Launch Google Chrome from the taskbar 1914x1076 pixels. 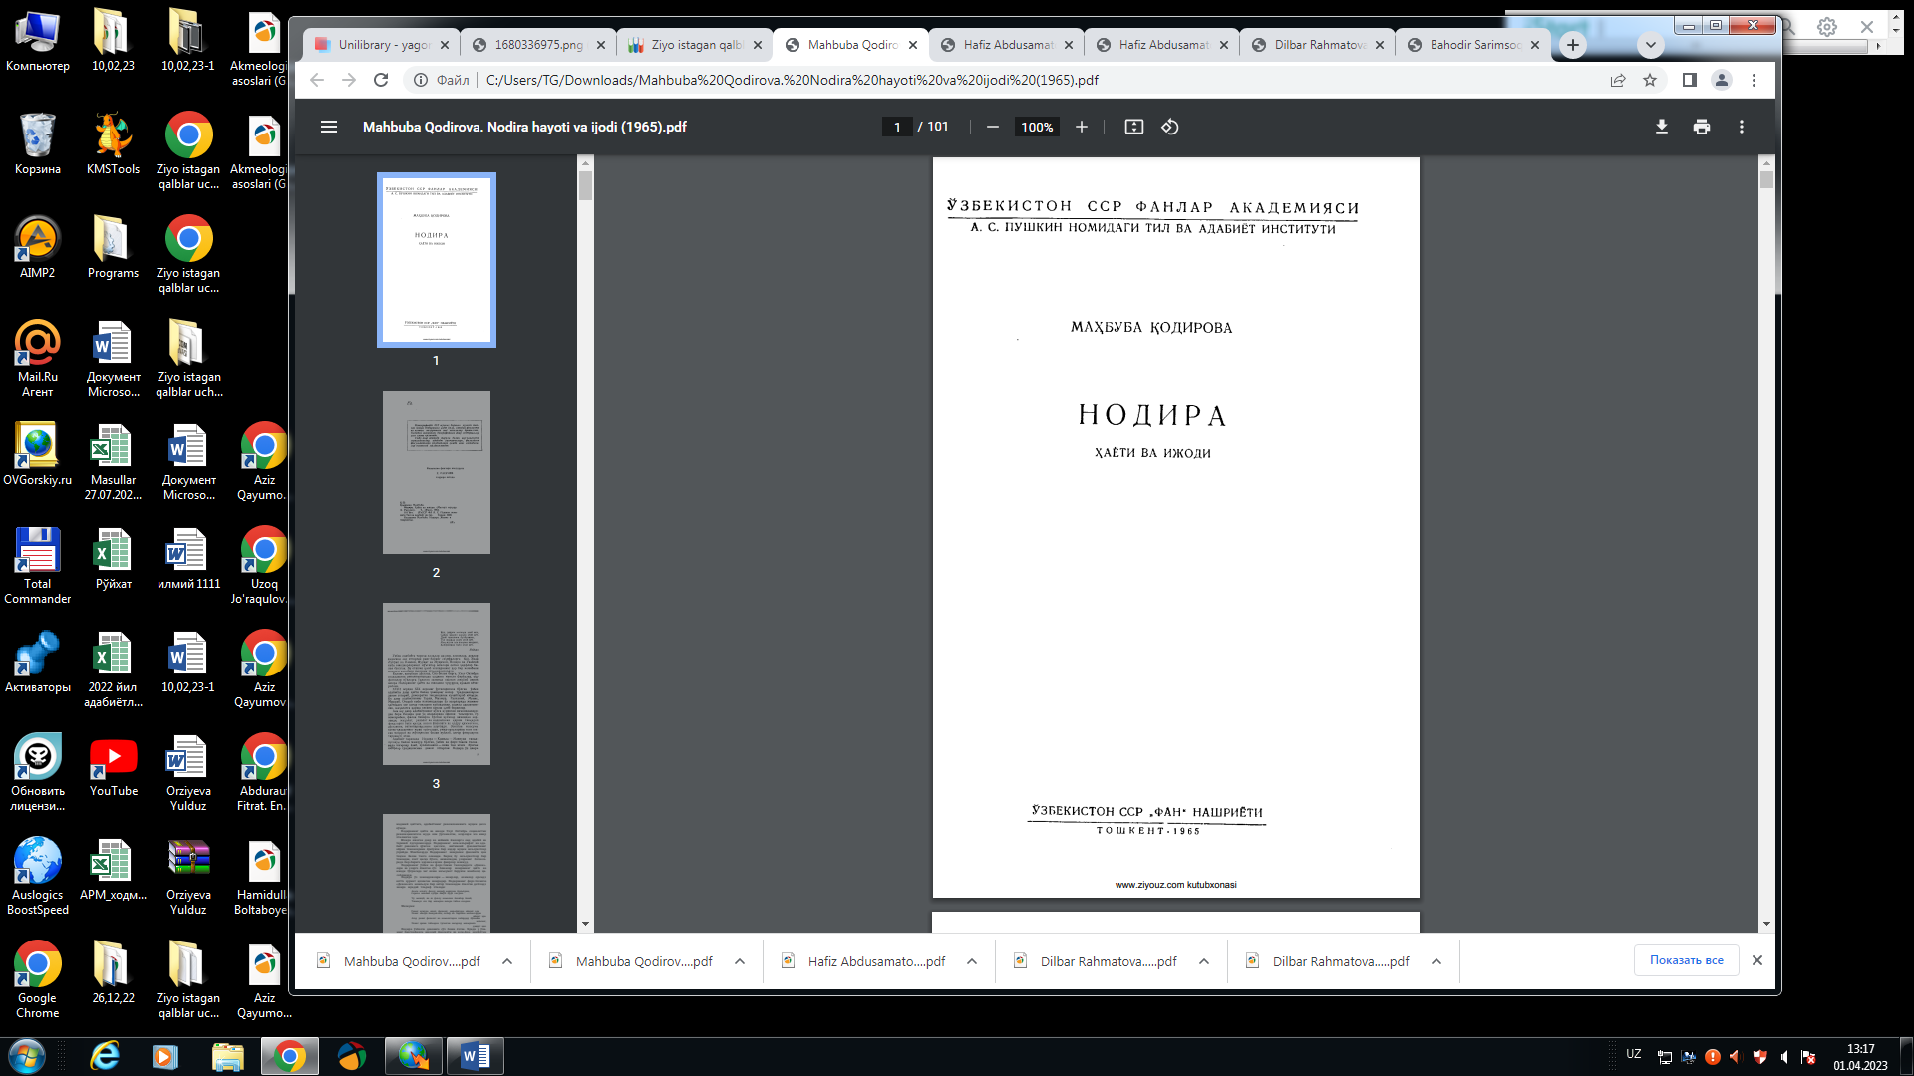pos(289,1056)
